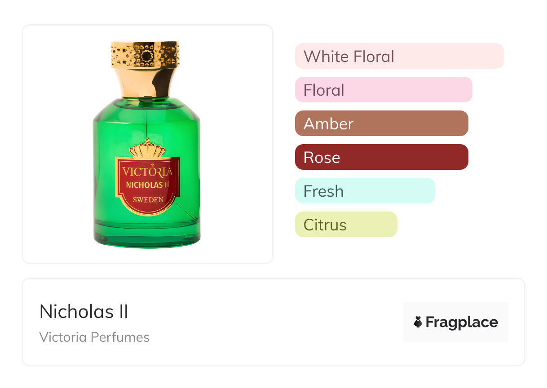Choose the yellow-green Citrus accord bar

pos(346,225)
